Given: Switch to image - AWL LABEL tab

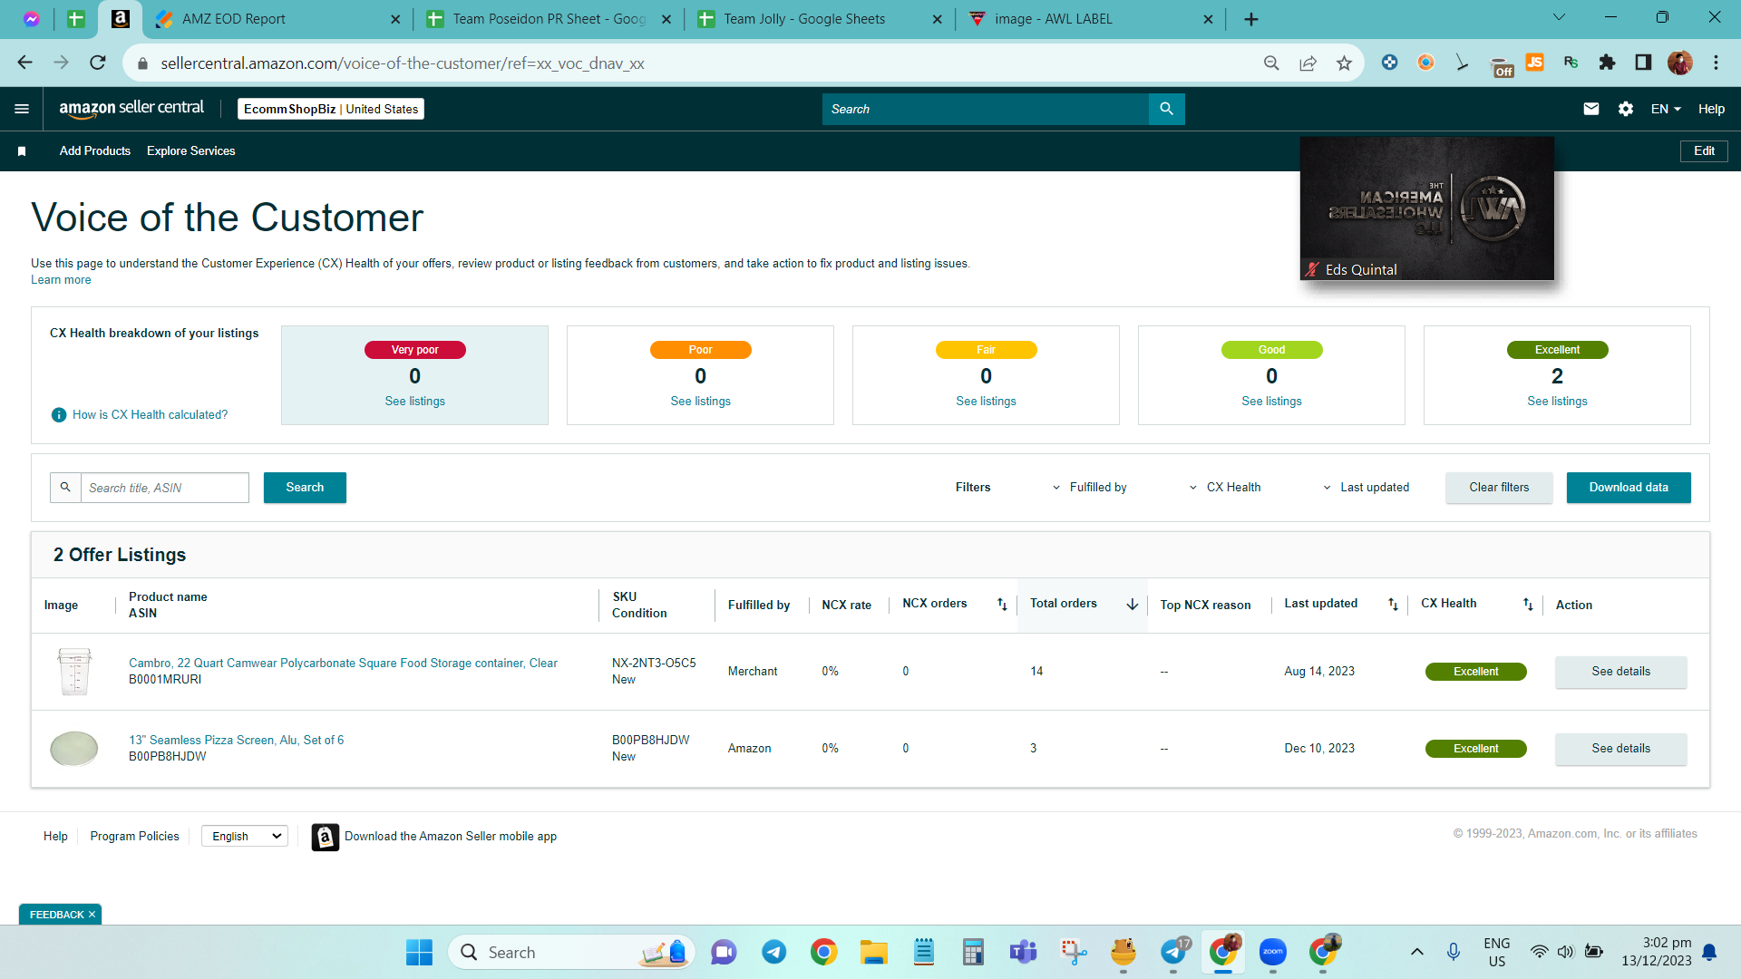Looking at the screenshot, I should tap(1091, 19).
